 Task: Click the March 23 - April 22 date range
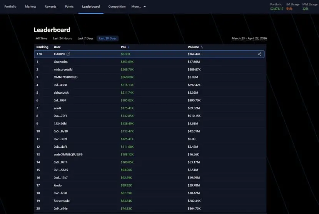[x=249, y=38]
